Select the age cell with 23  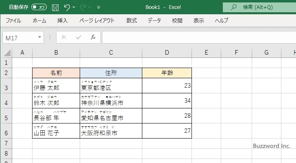167,86
